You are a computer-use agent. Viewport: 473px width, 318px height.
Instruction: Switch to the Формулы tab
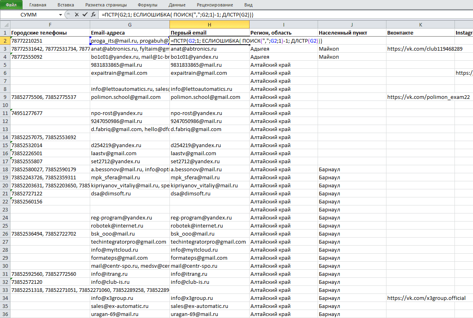point(147,5)
